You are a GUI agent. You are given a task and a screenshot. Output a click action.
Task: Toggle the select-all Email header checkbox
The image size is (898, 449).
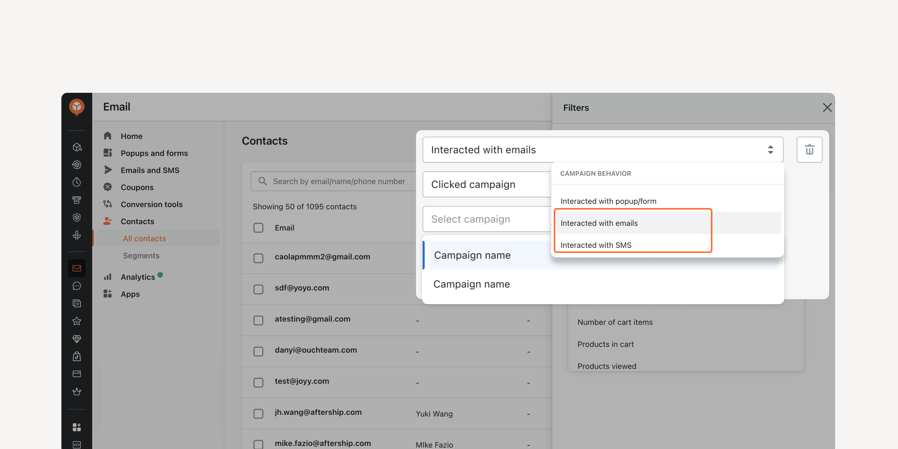coord(258,227)
